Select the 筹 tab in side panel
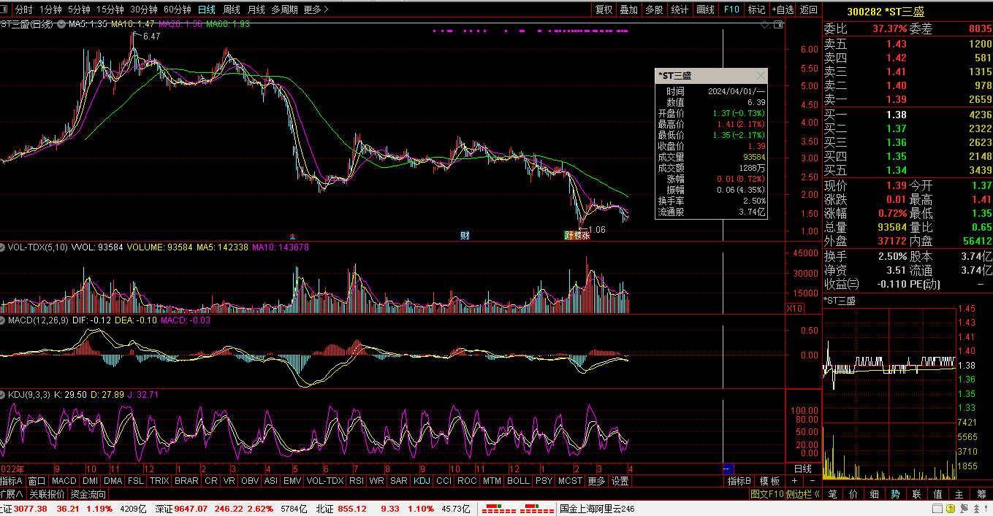Image resolution: width=993 pixels, height=516 pixels. click(x=981, y=494)
